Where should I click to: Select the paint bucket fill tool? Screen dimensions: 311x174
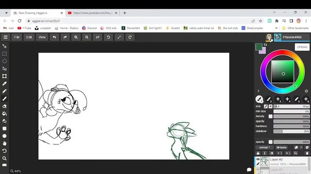[4, 114]
